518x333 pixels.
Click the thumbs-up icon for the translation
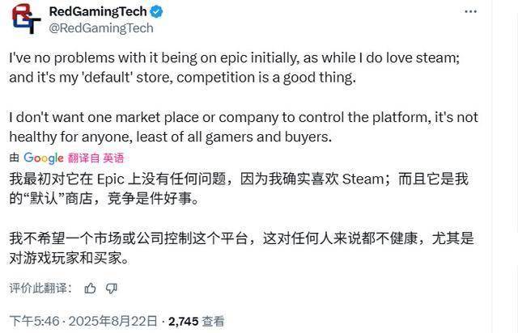[x=90, y=289]
